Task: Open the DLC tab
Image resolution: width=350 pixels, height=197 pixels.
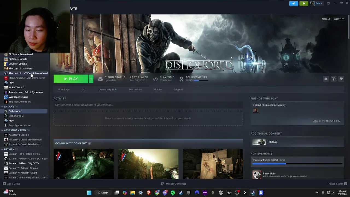Action: point(84,89)
